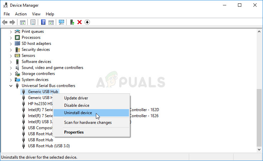Expand the System devices node

11,80
